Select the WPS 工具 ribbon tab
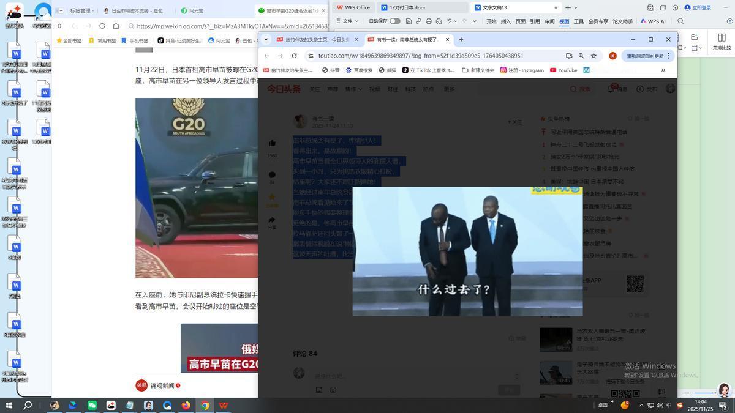 579,21
